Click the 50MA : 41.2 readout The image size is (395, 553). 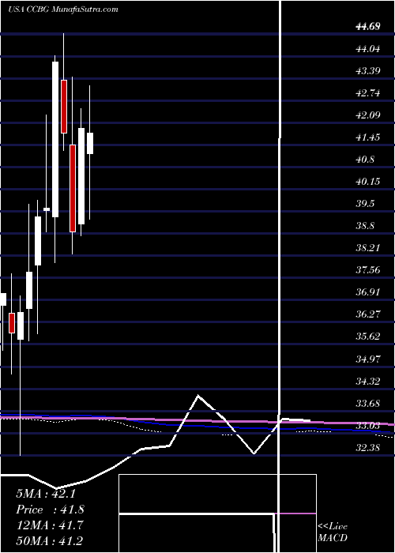click(x=50, y=540)
